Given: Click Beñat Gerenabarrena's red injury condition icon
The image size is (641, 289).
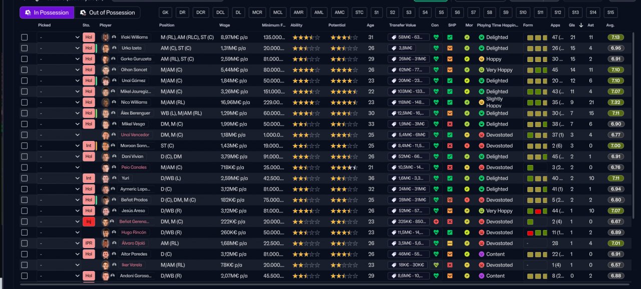Looking at the screenshot, I should (436, 221).
